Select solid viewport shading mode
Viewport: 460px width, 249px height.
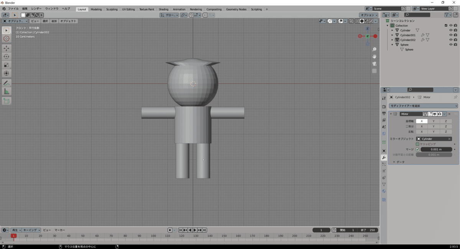pyautogui.click(x=361, y=21)
